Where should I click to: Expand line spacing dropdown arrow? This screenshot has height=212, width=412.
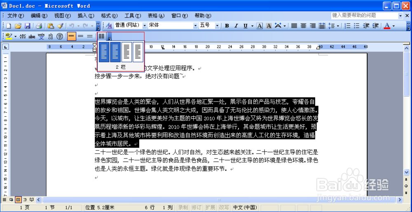(x=338, y=26)
